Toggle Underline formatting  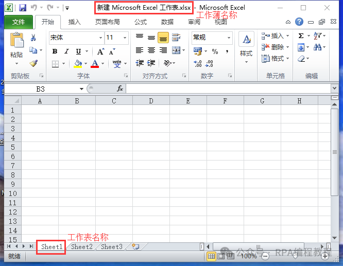click(x=78, y=51)
